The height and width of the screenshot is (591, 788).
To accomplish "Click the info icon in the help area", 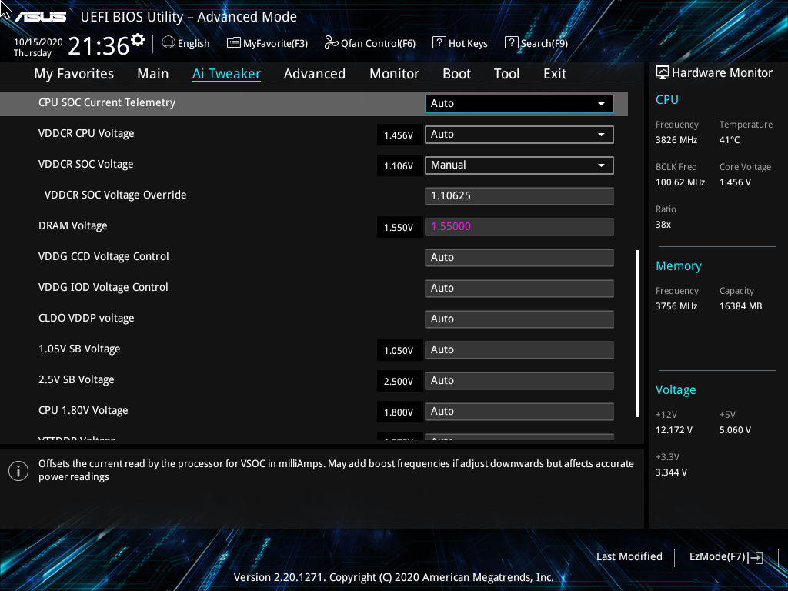I will pos(18,471).
